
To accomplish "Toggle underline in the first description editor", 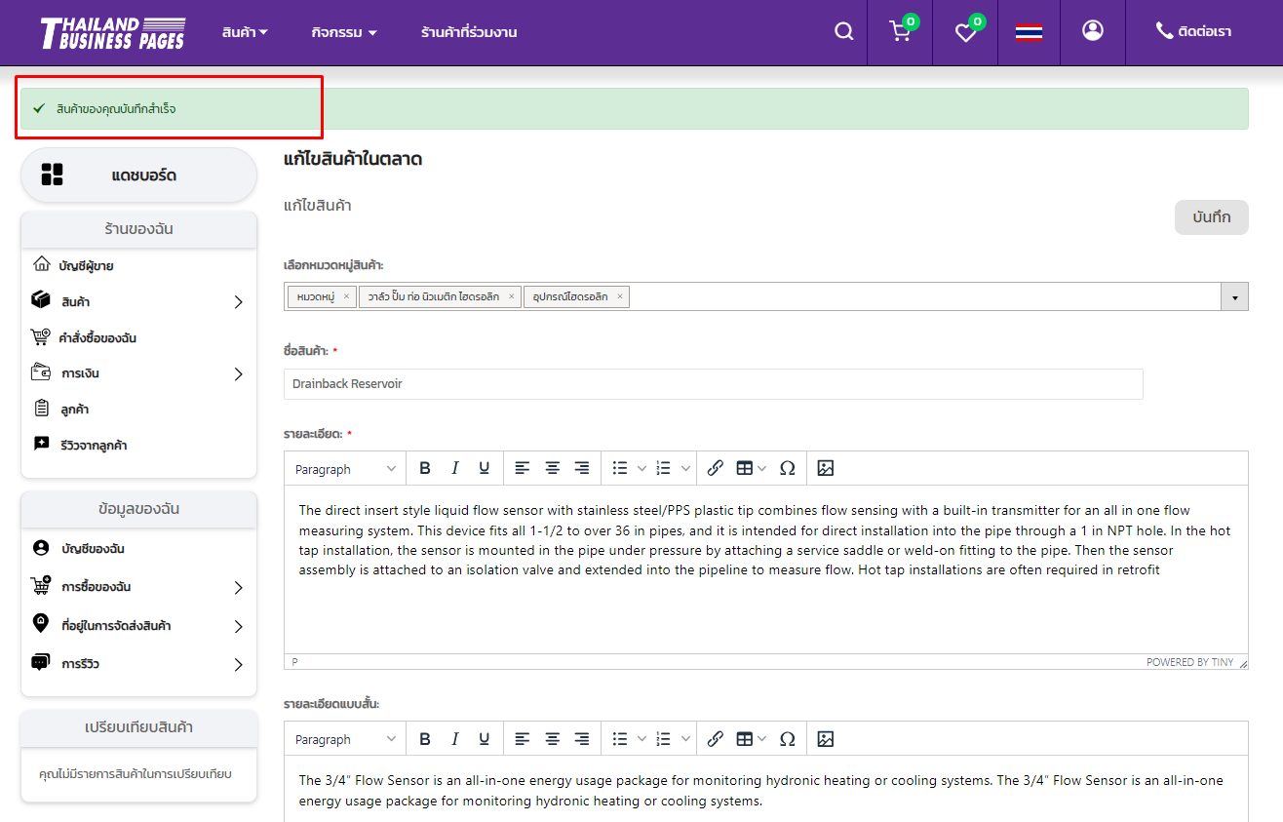I will coord(484,468).
